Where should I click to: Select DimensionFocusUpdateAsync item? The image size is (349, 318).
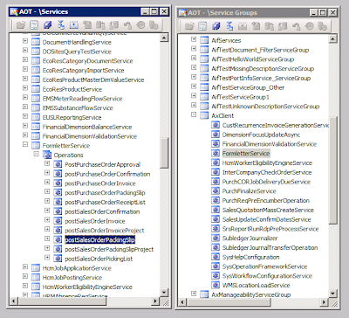click(261, 135)
